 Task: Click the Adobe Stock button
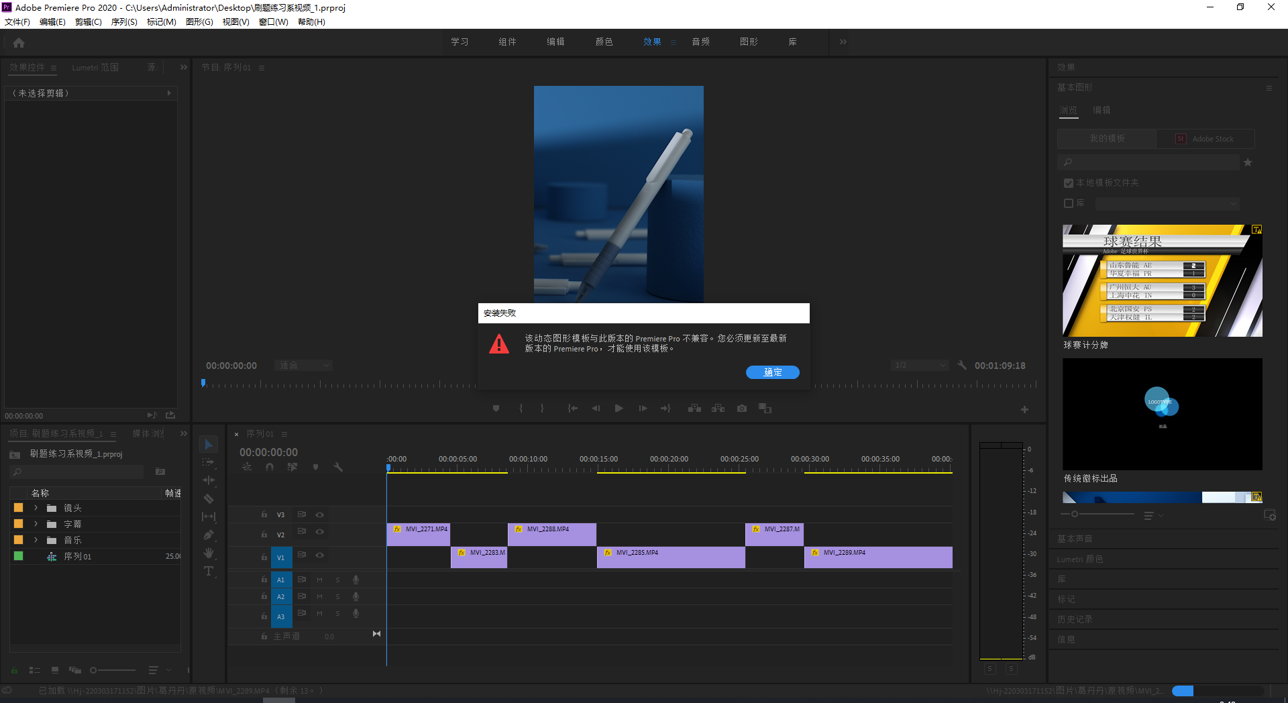point(1205,139)
